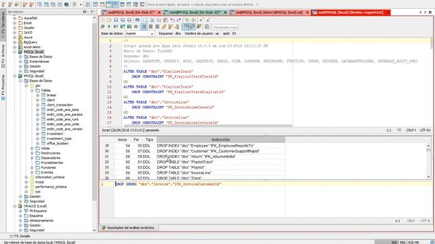The width and height of the screenshot is (435, 244).
Task: Open the small dropdown arrow in main toolbar
Action: point(81,5)
